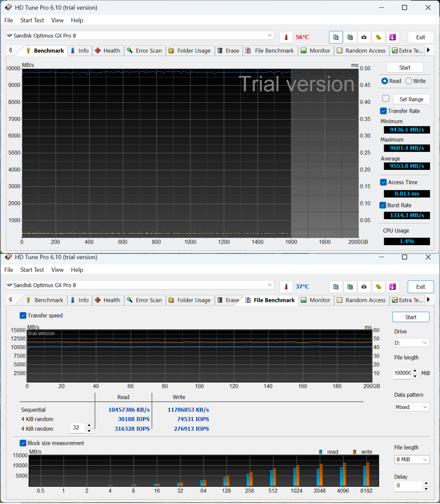Uncheck the Burst Rate checkbox
Screen dimensions: 440x504
383,205
